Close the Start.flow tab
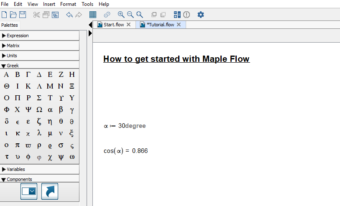 pyautogui.click(x=128, y=25)
